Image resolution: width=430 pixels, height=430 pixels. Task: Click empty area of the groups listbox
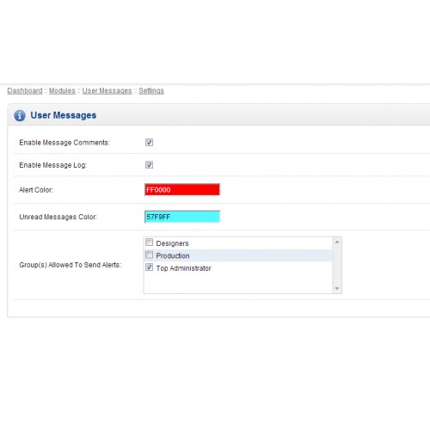[x=238, y=283]
